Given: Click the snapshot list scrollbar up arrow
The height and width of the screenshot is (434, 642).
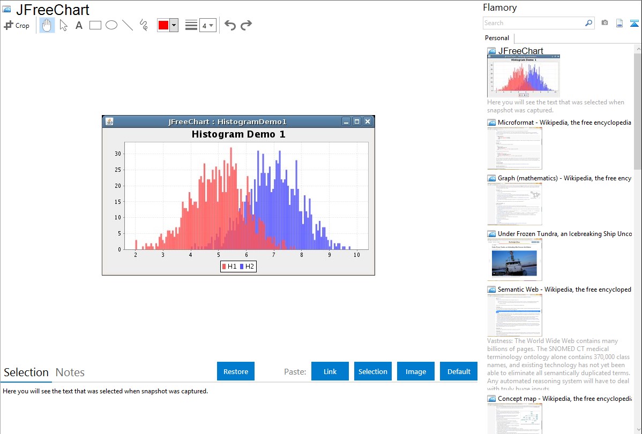Looking at the screenshot, I should [638, 49].
